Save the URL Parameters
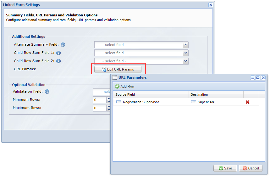The image size is (270, 177). point(225,168)
